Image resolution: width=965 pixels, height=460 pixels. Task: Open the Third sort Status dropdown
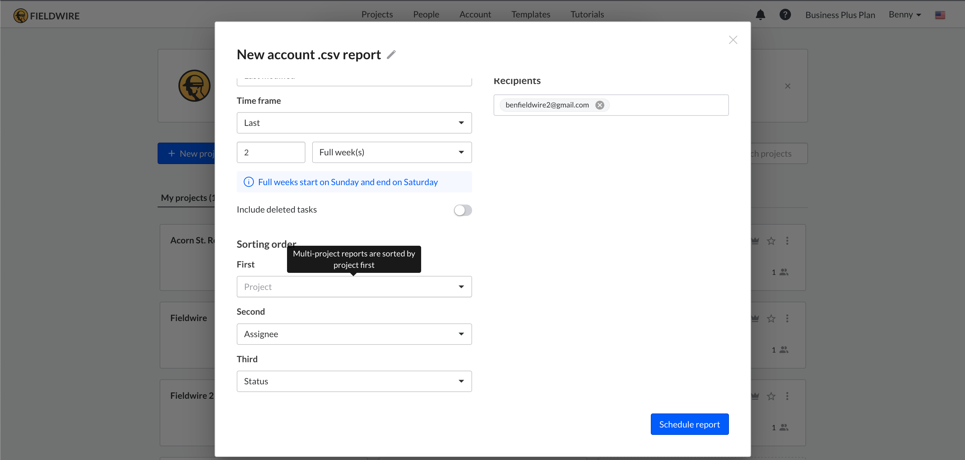click(354, 381)
